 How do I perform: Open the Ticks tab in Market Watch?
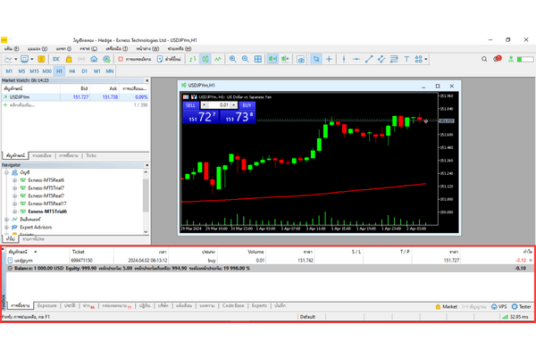pyautogui.click(x=91, y=155)
